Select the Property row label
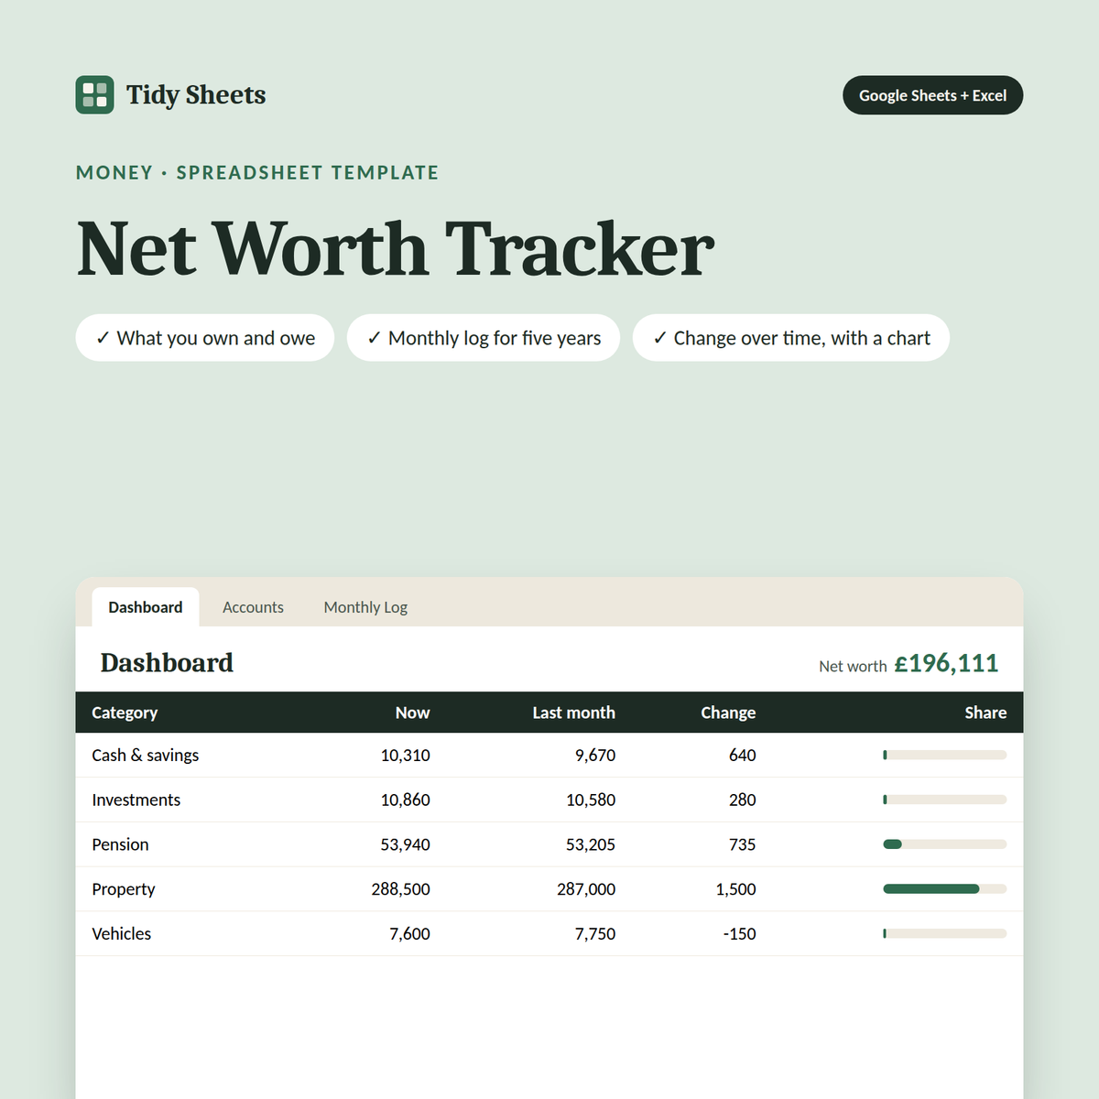 pos(124,889)
